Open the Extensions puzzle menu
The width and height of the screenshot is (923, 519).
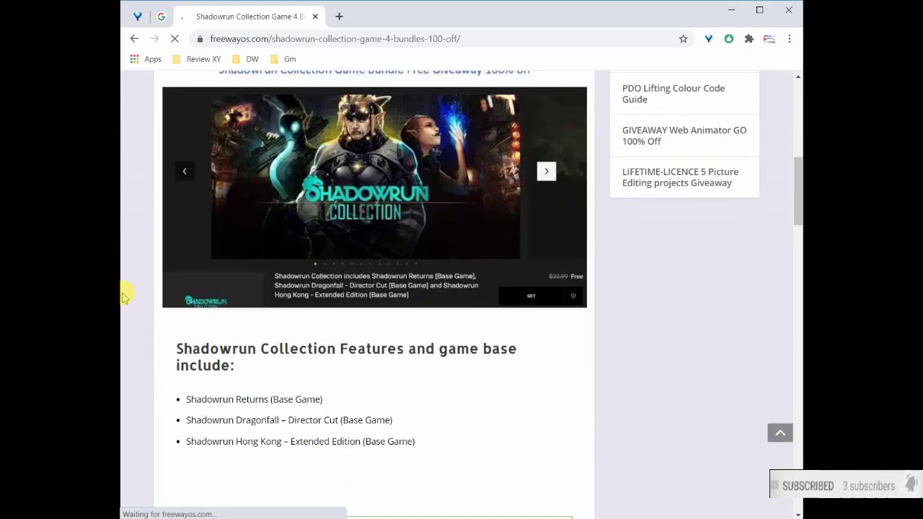[x=749, y=39]
